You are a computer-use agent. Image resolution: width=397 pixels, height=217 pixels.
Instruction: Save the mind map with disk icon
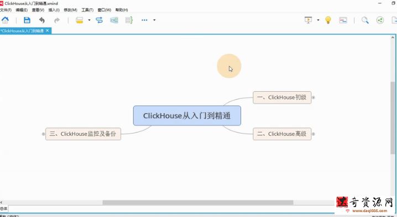pos(27,20)
